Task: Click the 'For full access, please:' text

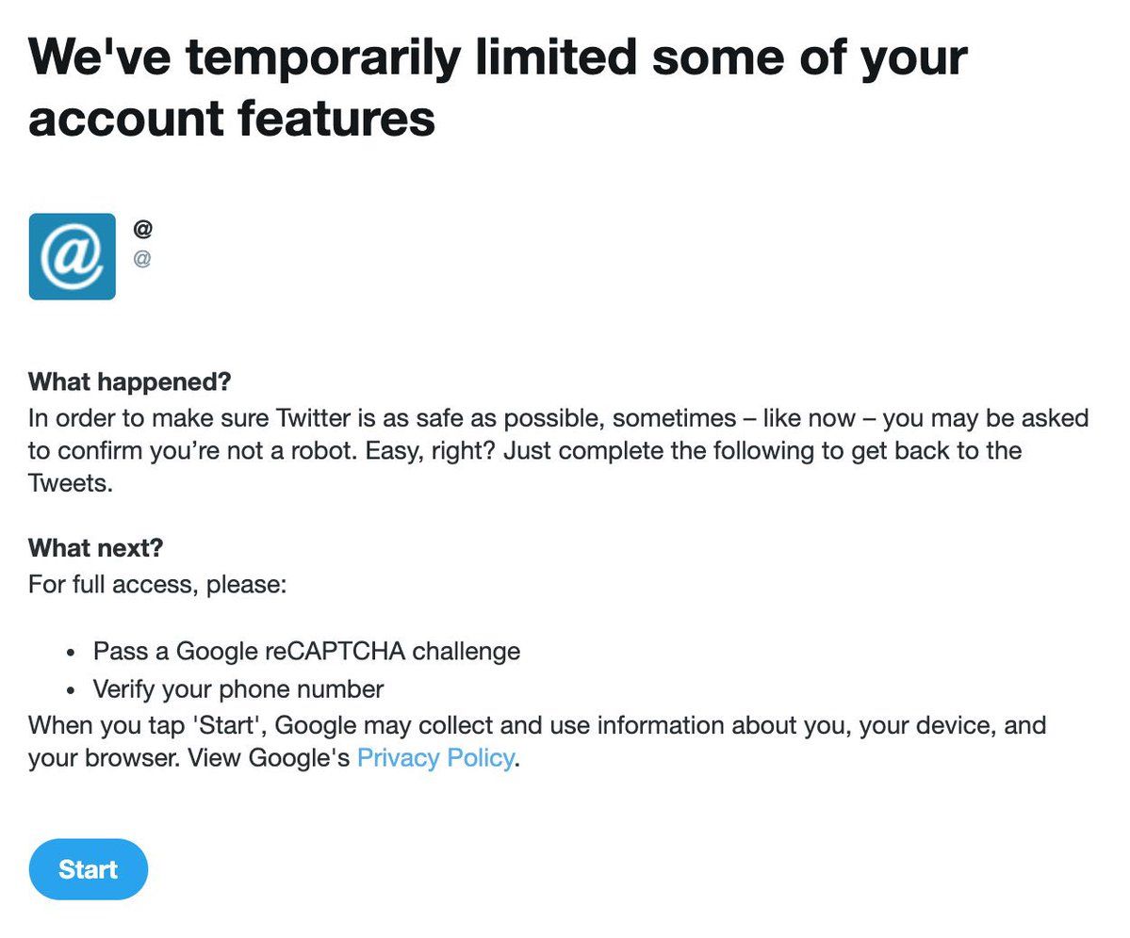Action: pyautogui.click(x=156, y=585)
